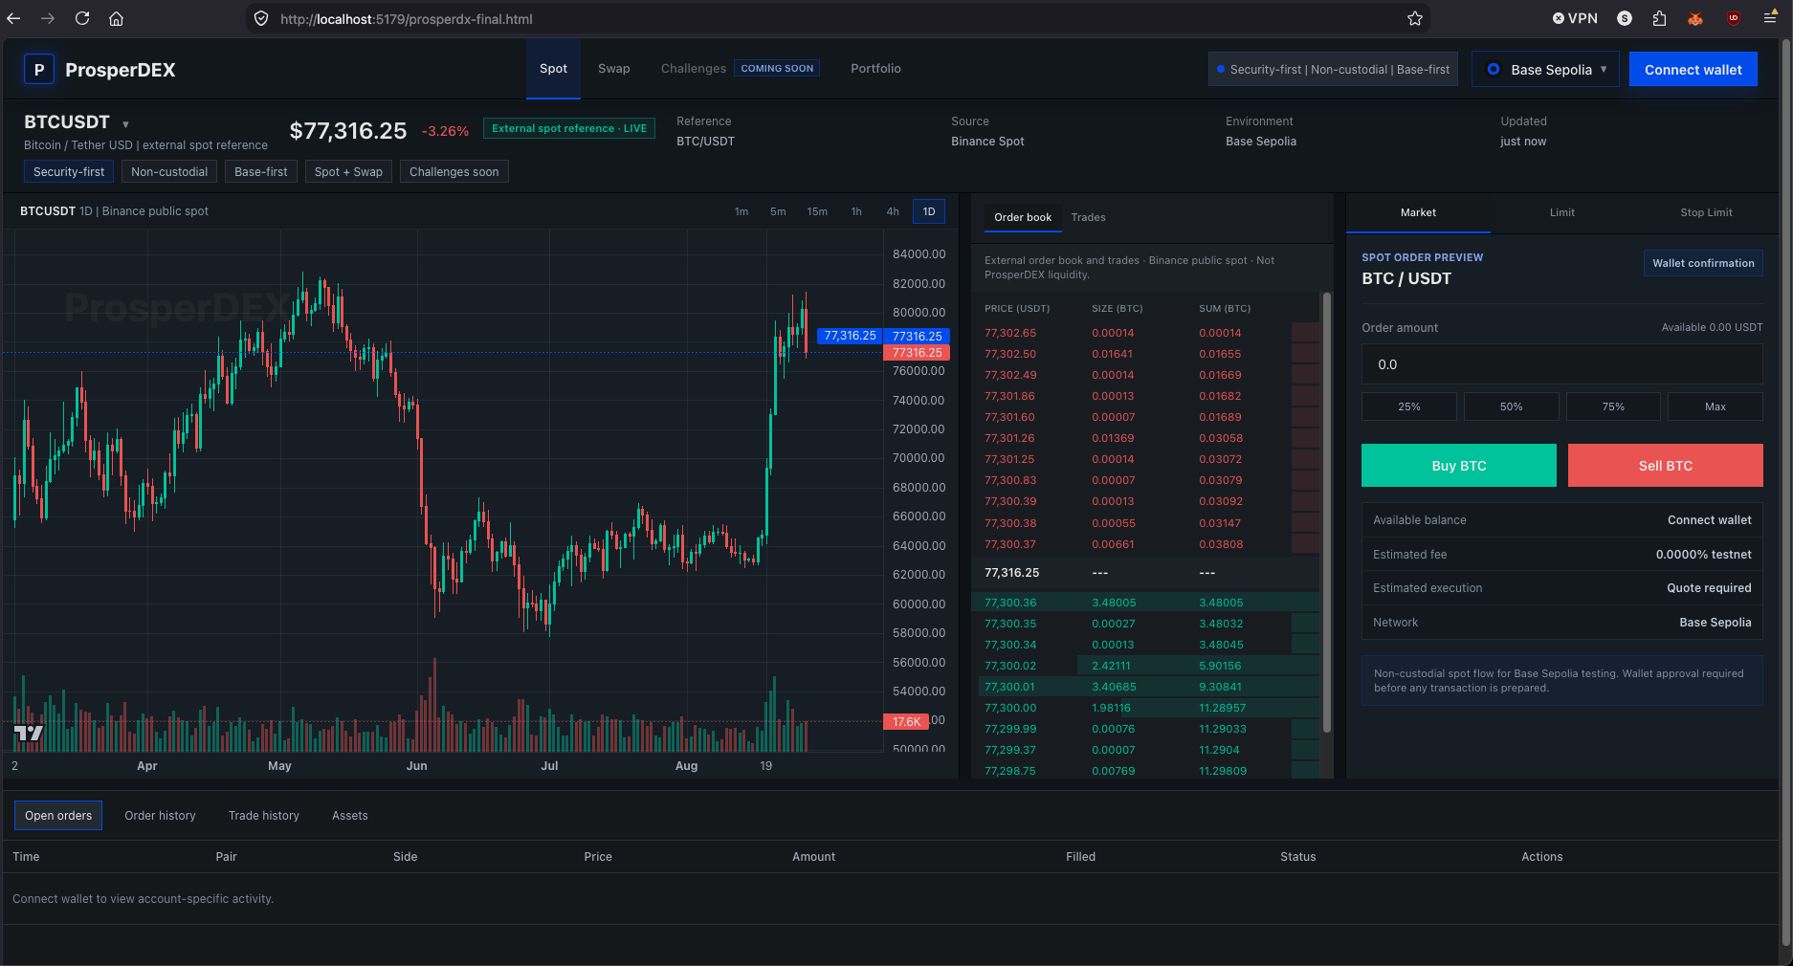Set order amount to Max
1793x966 pixels.
click(1716, 406)
